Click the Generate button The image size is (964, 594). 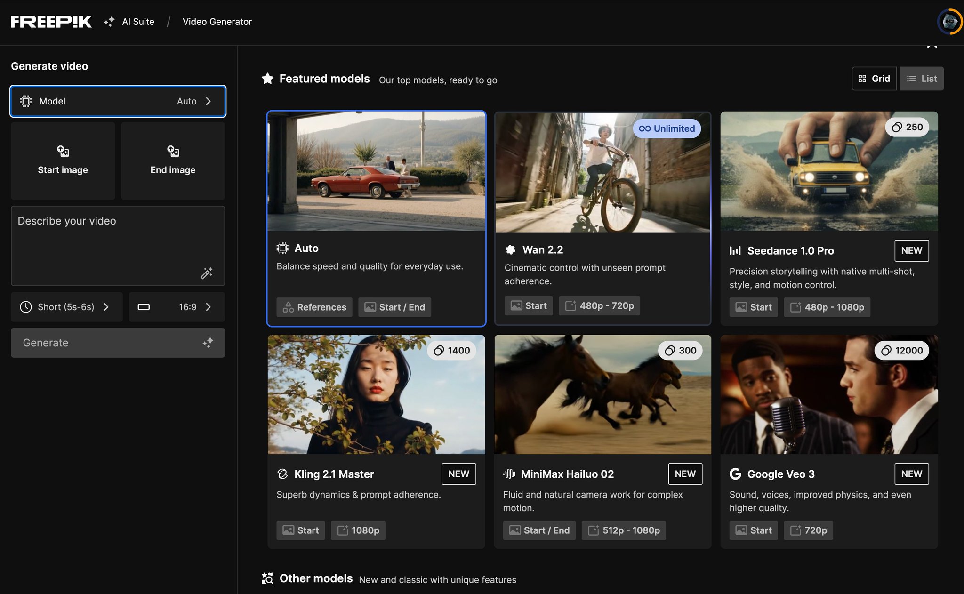118,343
